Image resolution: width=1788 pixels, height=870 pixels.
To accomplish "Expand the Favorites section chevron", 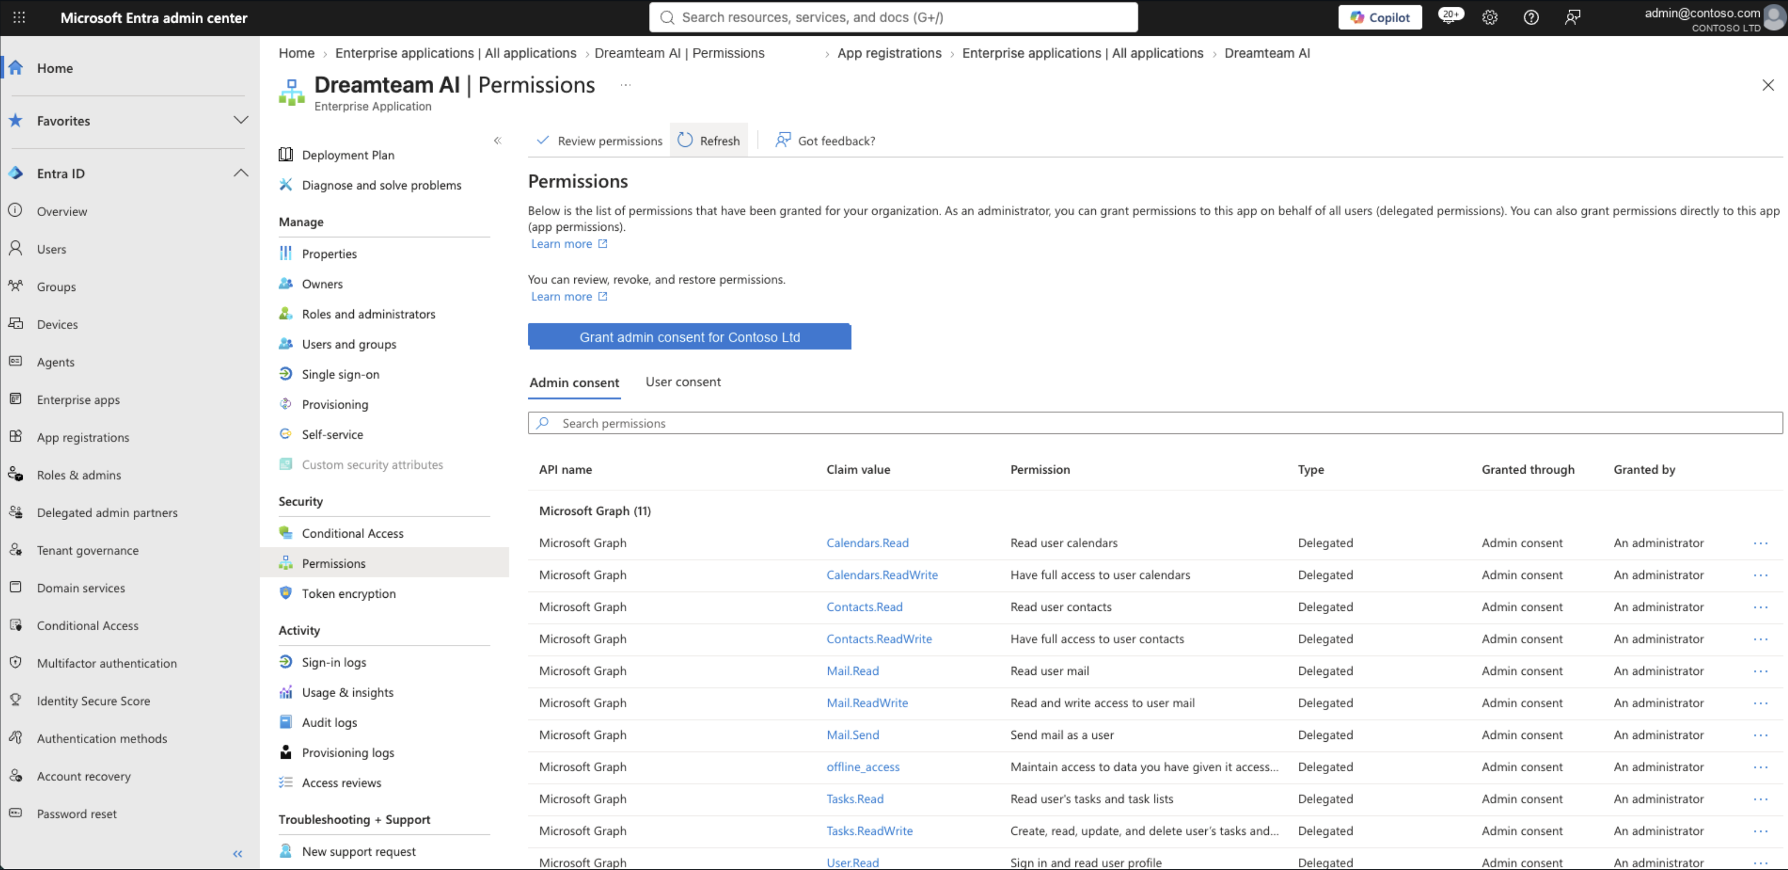I will [240, 120].
